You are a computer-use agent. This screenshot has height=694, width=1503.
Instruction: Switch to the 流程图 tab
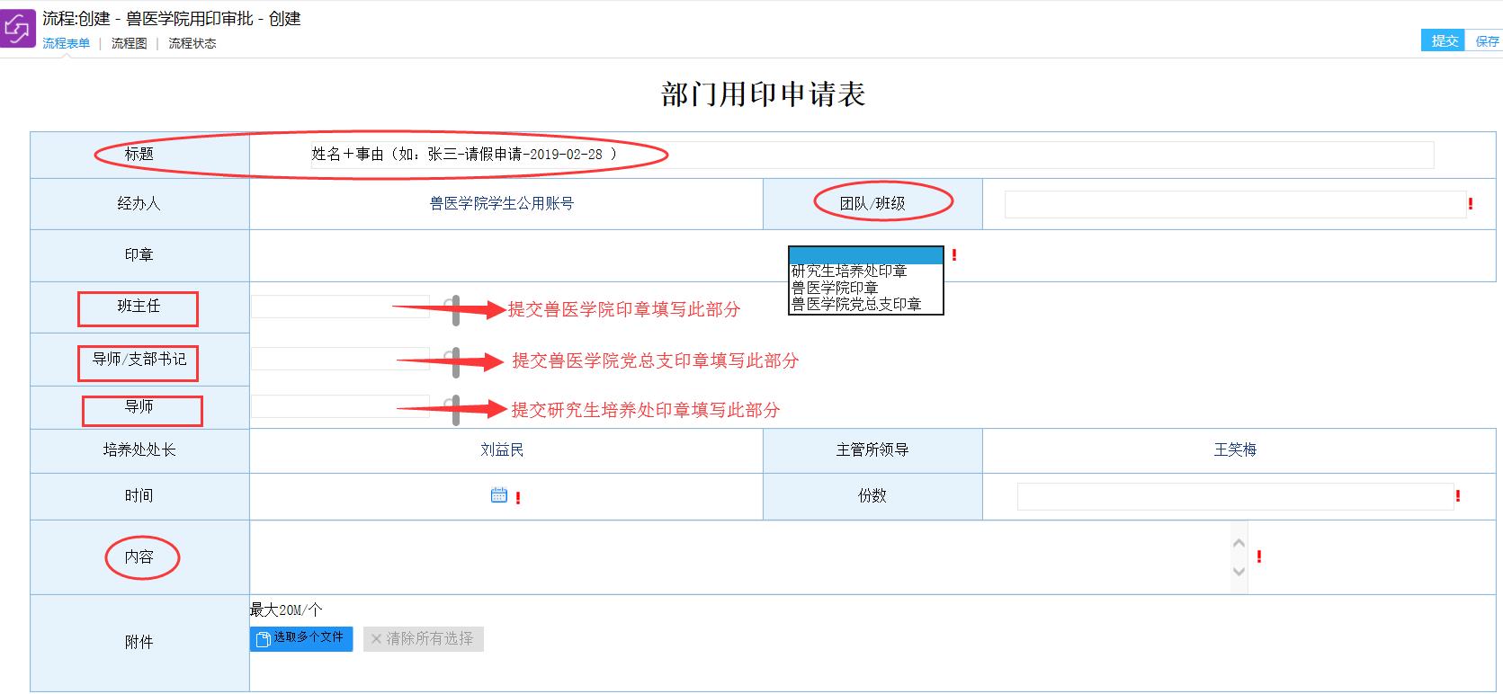point(129,43)
